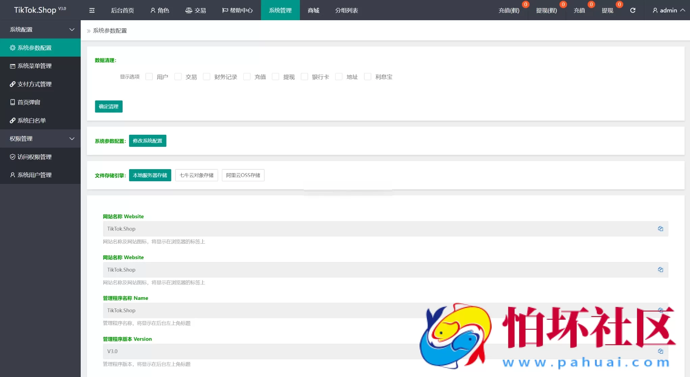Viewport: 690px width, 377px height.
Task: Enable the 用户 cleanup checkbox
Action: click(x=149, y=76)
